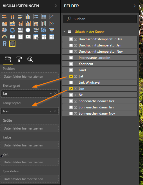Check the Sonnenscheindauer Nov field
Viewport: 143px width, 185px height.
tap(71, 113)
